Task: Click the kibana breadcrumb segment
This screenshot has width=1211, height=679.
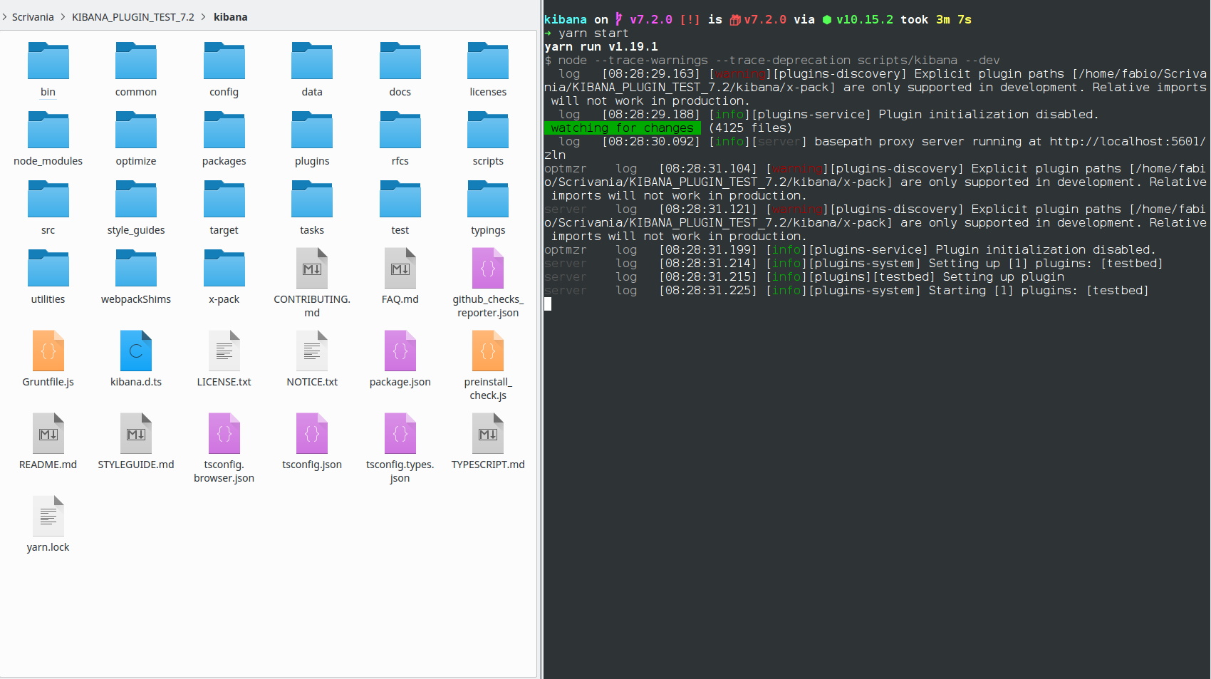Action: 231,17
